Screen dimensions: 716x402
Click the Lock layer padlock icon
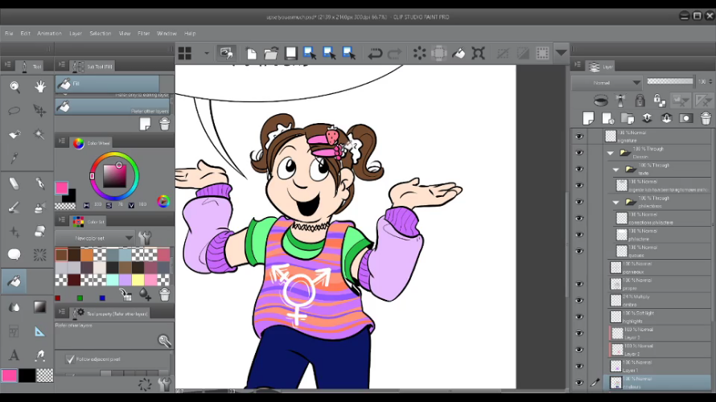click(x=640, y=100)
